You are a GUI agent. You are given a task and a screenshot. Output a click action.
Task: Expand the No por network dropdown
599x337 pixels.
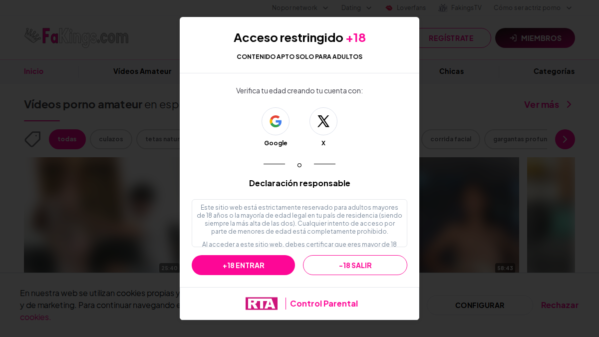click(x=300, y=8)
